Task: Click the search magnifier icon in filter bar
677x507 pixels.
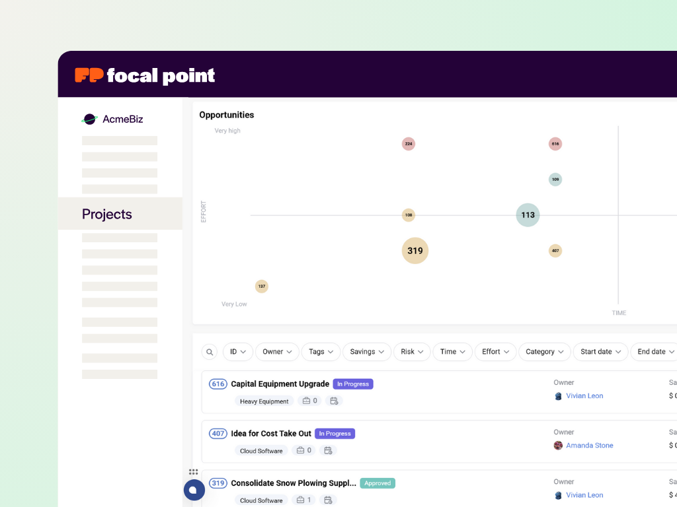Action: [210, 352]
